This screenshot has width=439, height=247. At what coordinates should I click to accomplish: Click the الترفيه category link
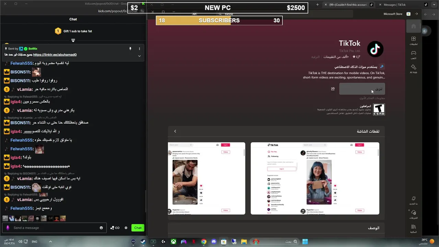[x=315, y=57]
